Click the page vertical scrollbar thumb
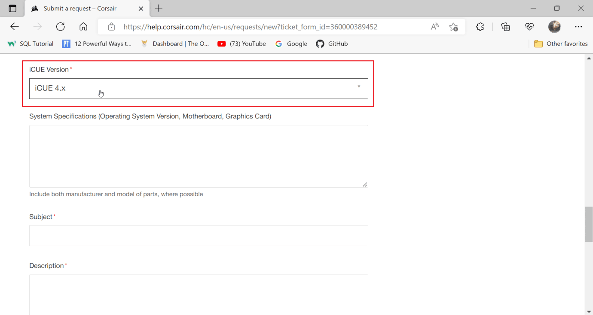 (x=589, y=224)
